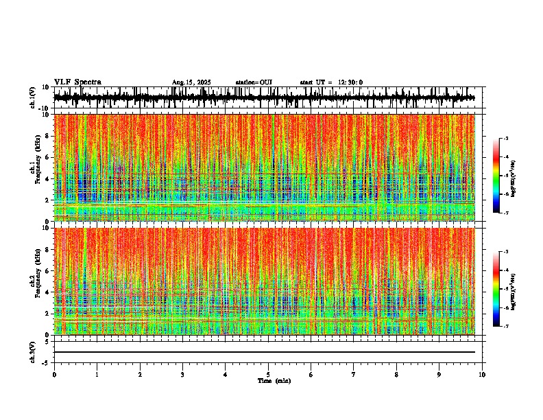Click time axis tick label '1'
543x420 pixels.
click(97, 375)
